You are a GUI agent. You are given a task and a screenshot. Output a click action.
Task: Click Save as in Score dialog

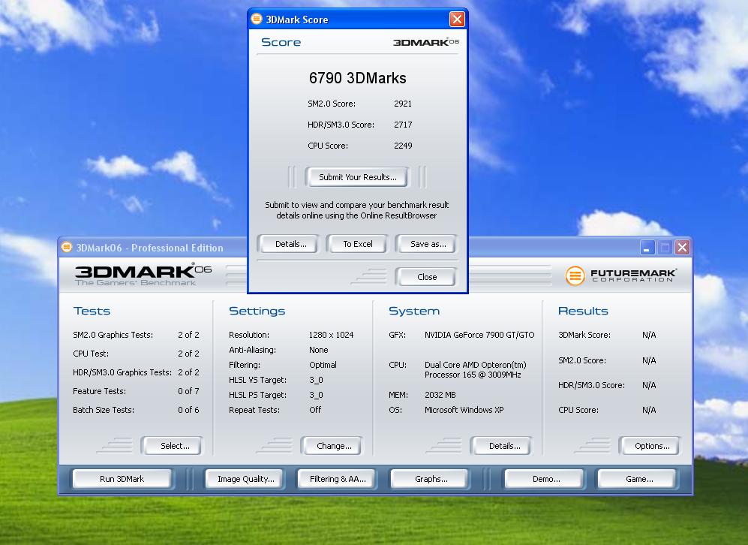(x=428, y=244)
